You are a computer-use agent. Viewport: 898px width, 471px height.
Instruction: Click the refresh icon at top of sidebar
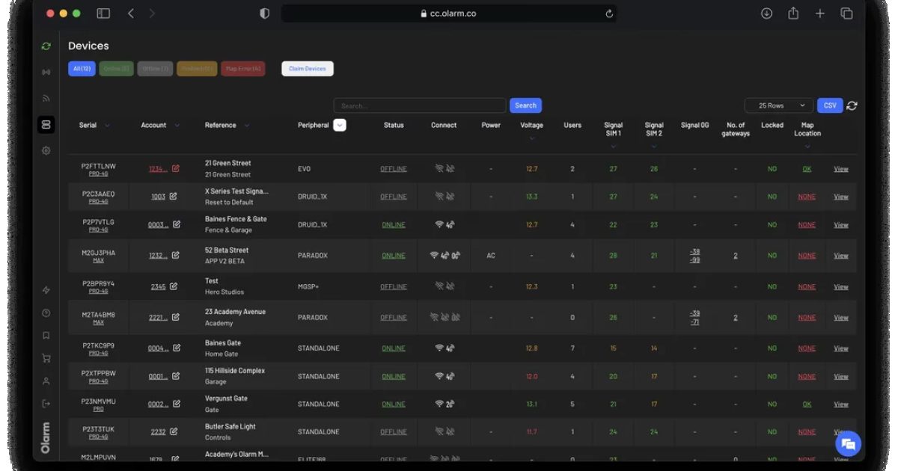pos(46,46)
